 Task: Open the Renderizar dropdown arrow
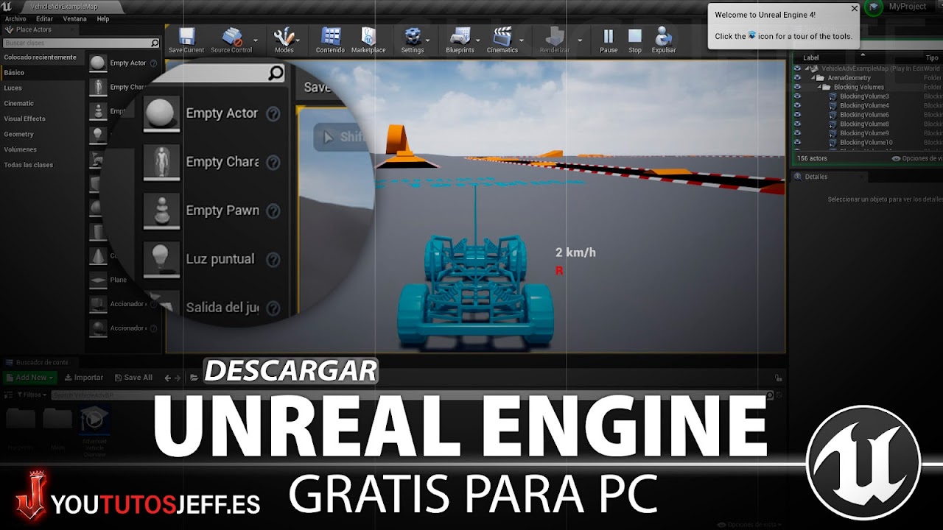(x=580, y=40)
